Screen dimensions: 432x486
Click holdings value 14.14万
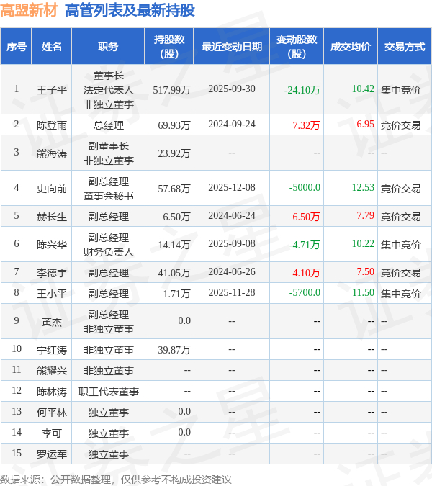(x=174, y=245)
